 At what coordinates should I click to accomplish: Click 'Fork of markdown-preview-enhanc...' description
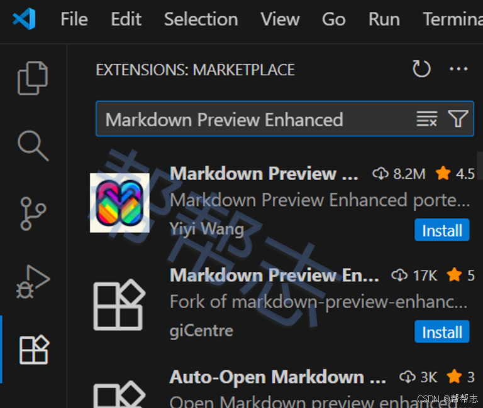click(x=318, y=302)
